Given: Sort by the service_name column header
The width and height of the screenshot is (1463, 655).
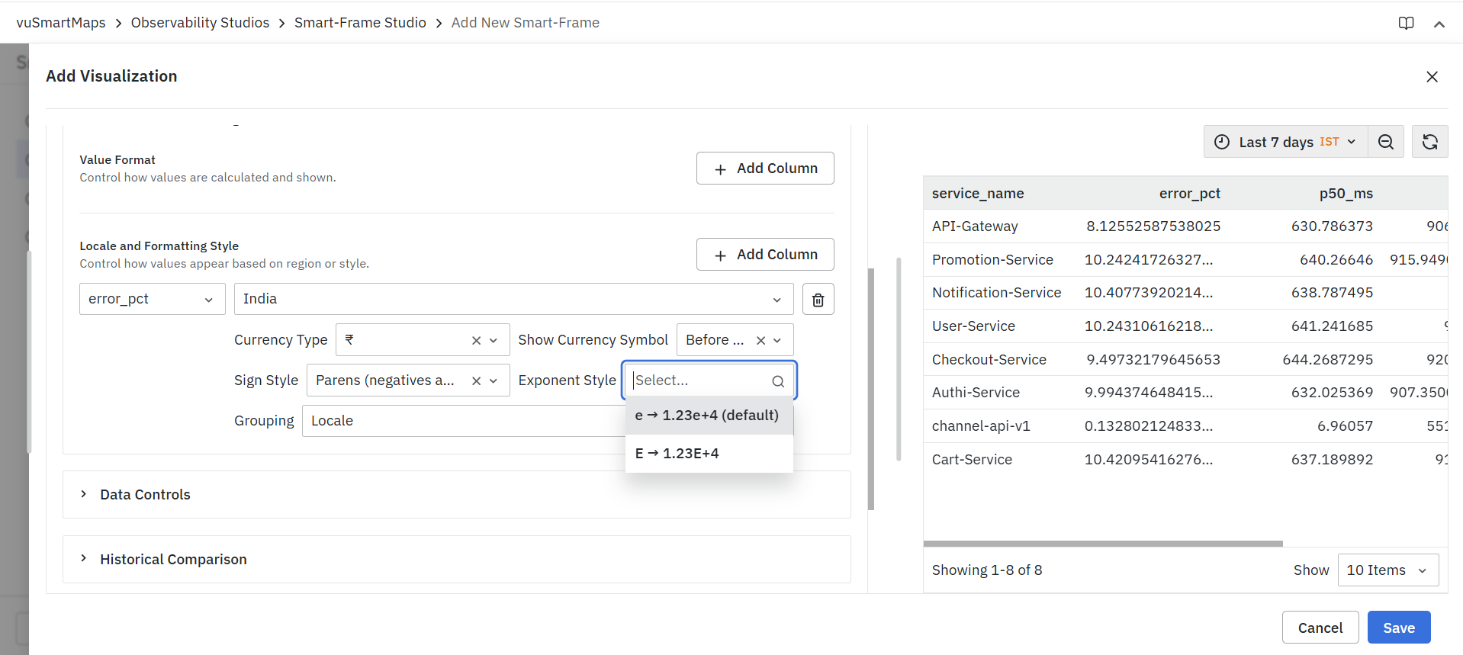Looking at the screenshot, I should (978, 194).
